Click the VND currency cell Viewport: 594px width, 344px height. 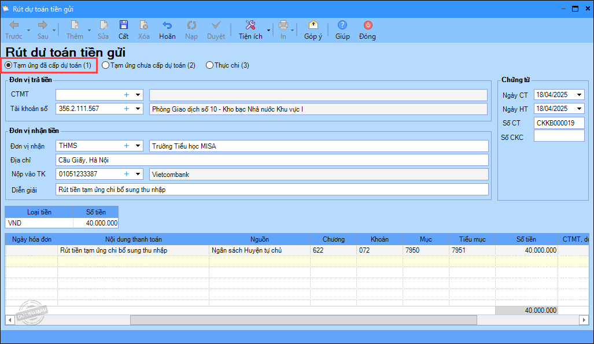(39, 223)
